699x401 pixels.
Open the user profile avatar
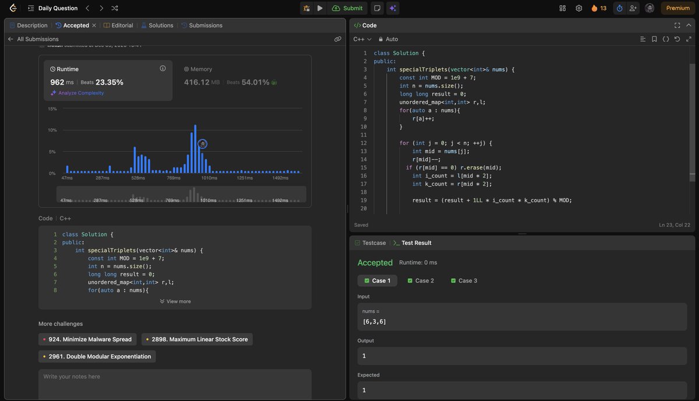click(x=649, y=8)
